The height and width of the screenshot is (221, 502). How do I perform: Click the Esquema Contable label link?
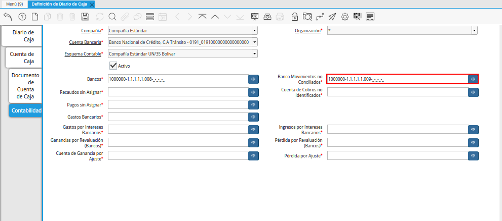point(82,54)
